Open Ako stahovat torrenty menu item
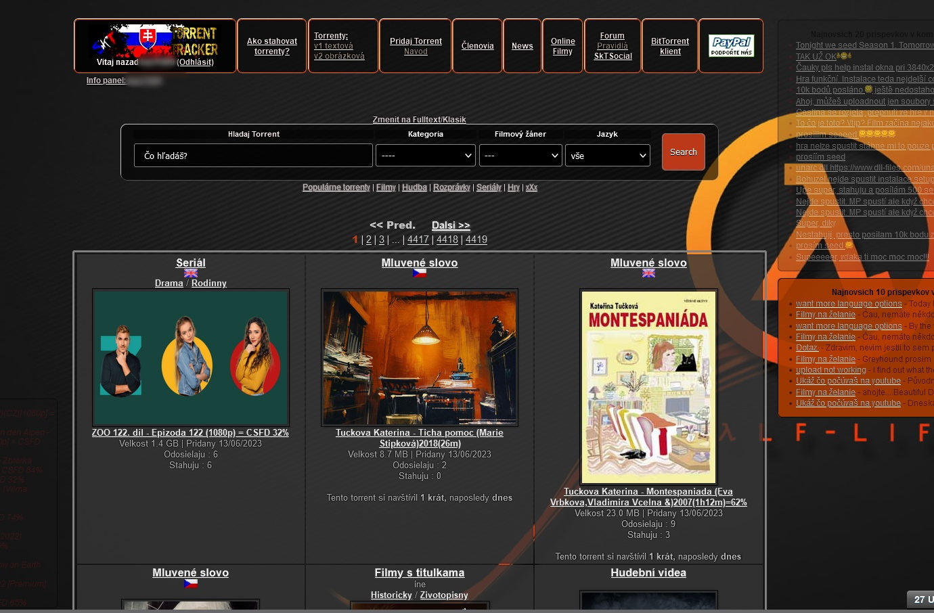This screenshot has width=934, height=613. point(272,46)
